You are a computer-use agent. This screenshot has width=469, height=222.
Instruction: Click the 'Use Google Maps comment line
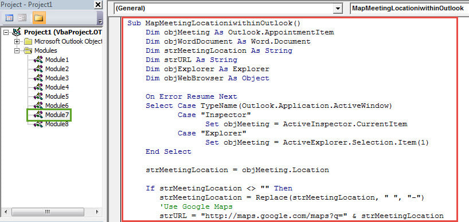196,207
